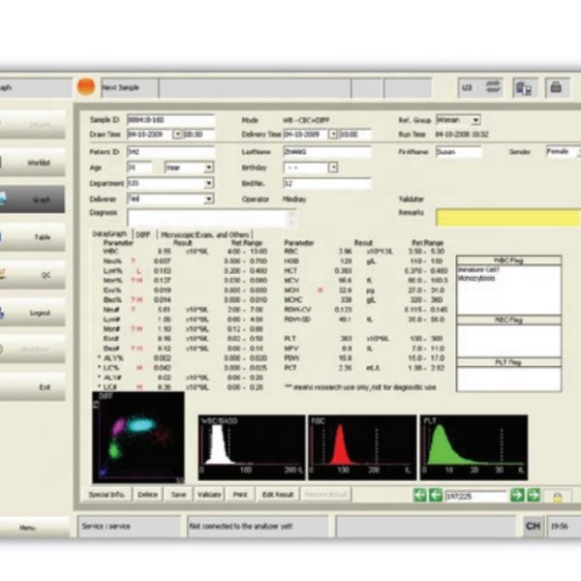Expand the Deliverer dropdown

(x=208, y=199)
